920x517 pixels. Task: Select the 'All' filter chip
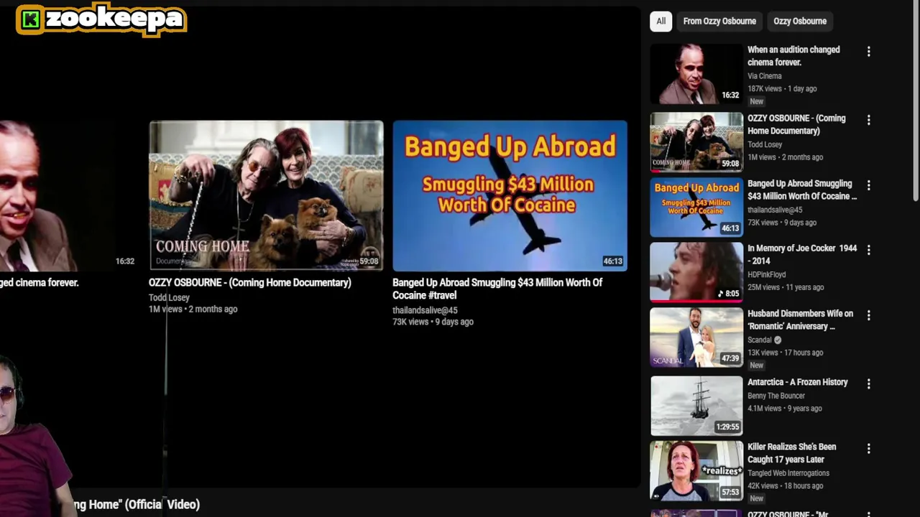661,21
